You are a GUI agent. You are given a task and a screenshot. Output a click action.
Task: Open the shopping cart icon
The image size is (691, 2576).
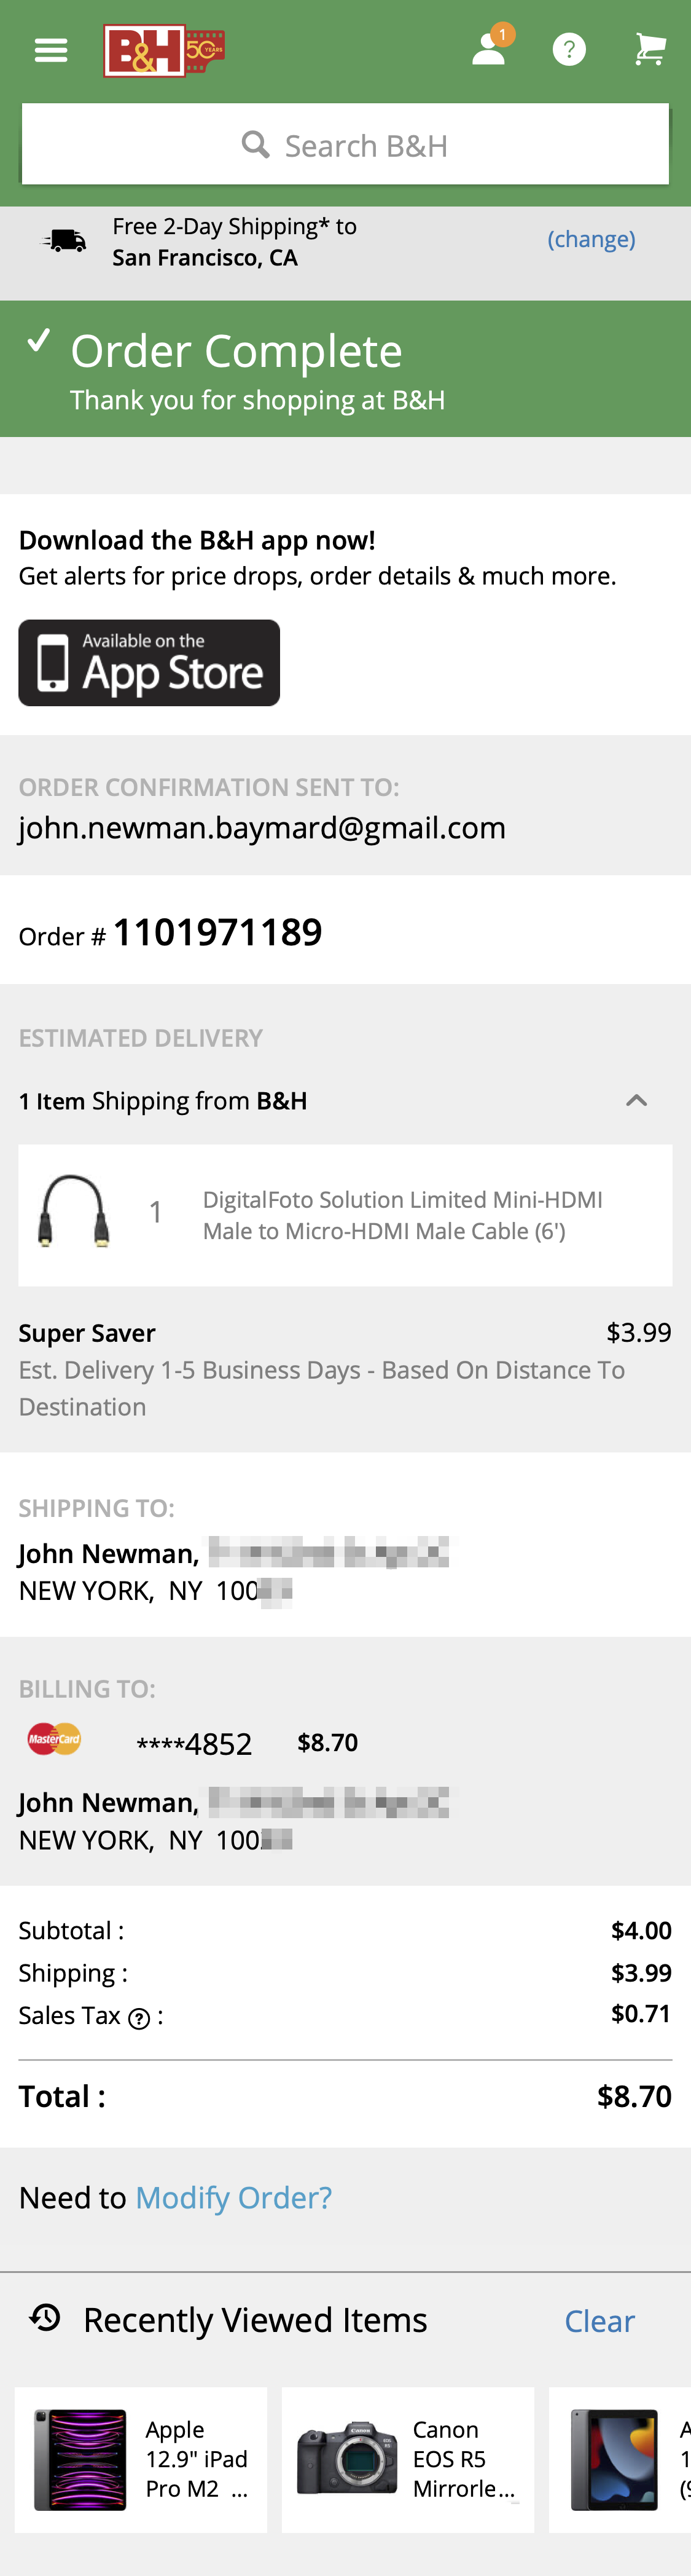[x=649, y=47]
